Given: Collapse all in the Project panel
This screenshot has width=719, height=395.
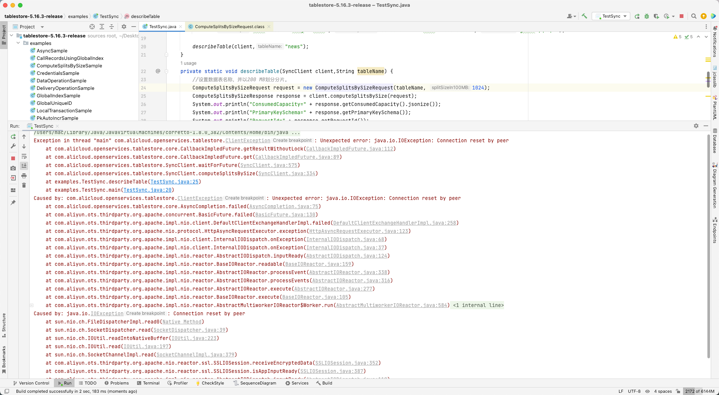Looking at the screenshot, I should pyautogui.click(x=112, y=27).
